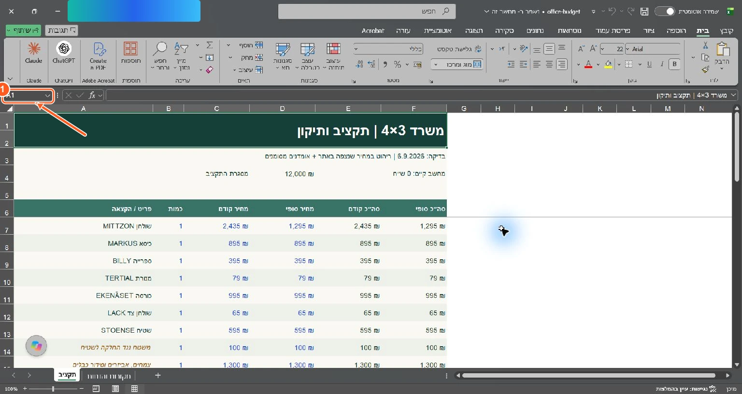
Task: Open Find and Select magnifier icon
Action: (160, 48)
